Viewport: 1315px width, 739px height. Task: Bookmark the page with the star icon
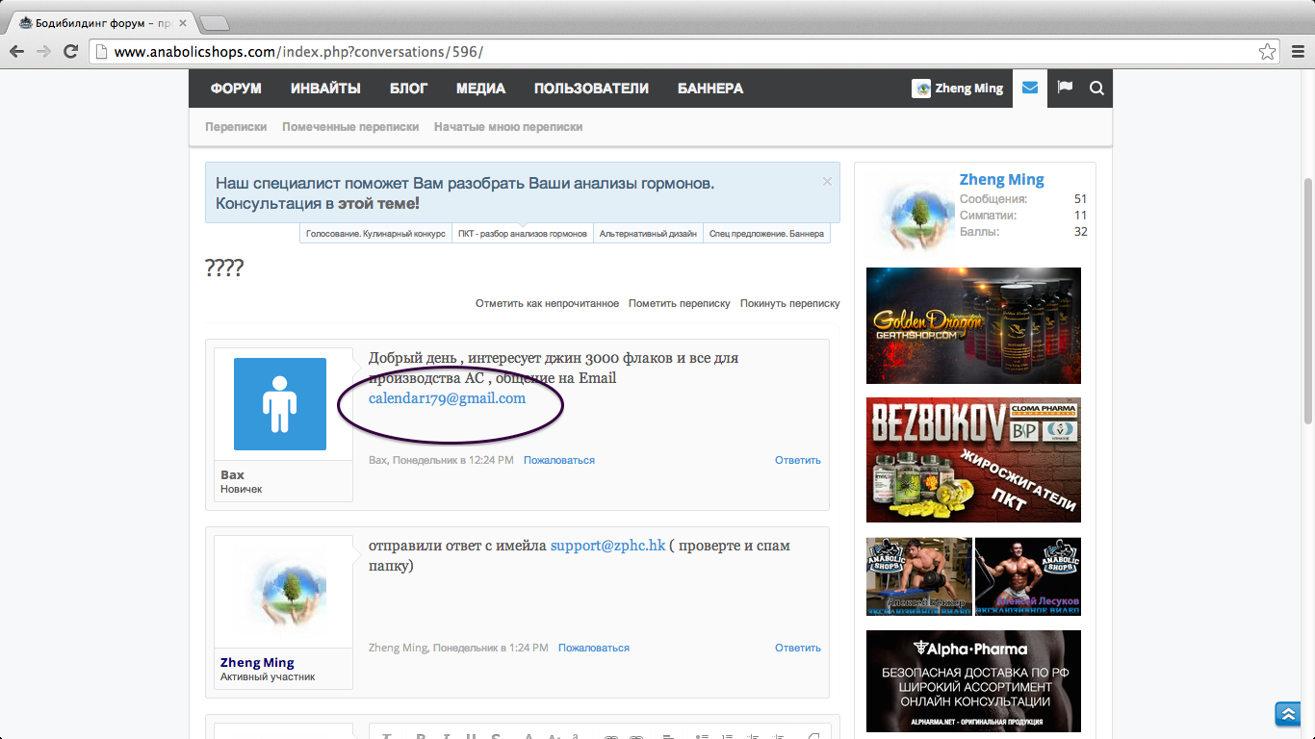(1268, 52)
